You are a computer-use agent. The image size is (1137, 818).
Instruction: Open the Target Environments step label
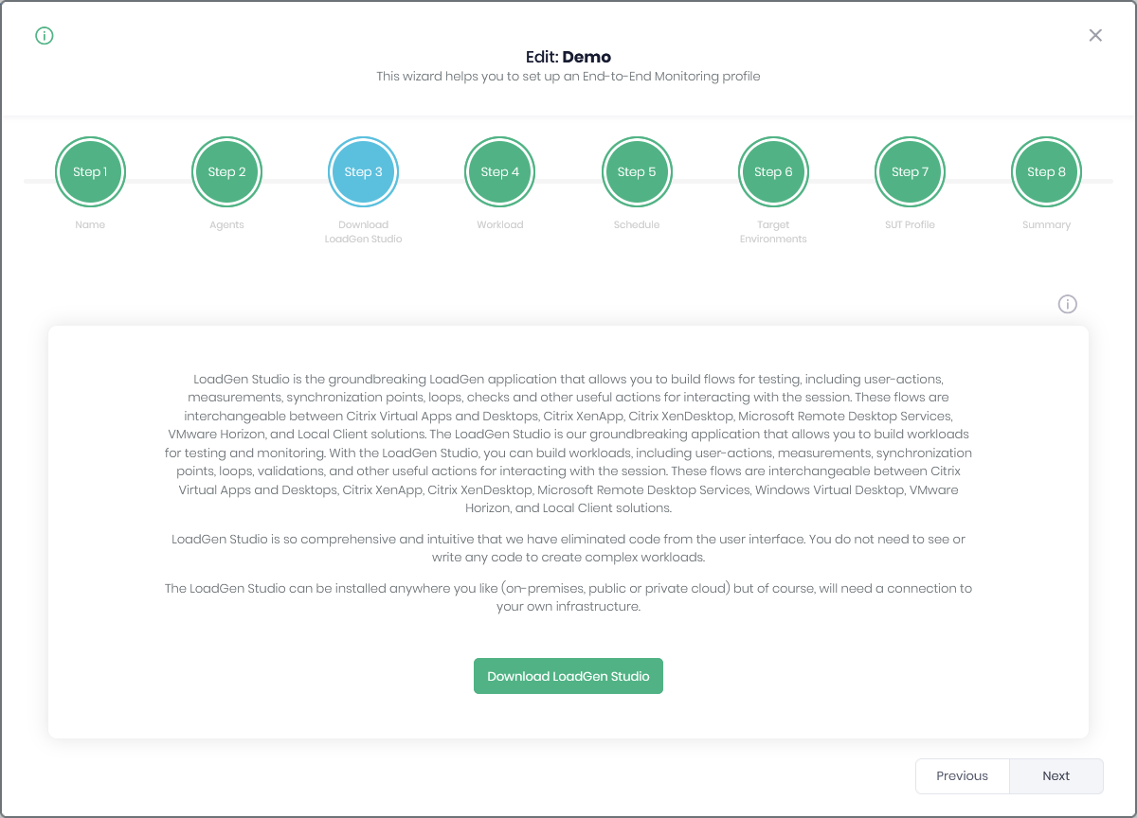773,232
